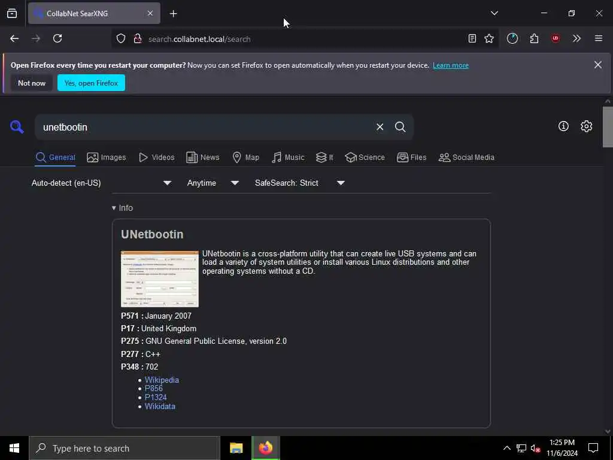This screenshot has height=460, width=613.
Task: Open the Windows Start menu
Action: click(x=14, y=448)
